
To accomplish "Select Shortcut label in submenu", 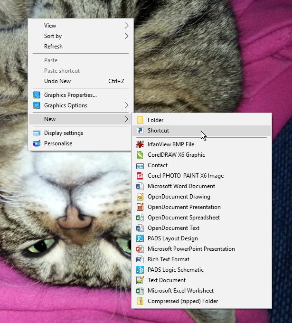I will point(159,131).
